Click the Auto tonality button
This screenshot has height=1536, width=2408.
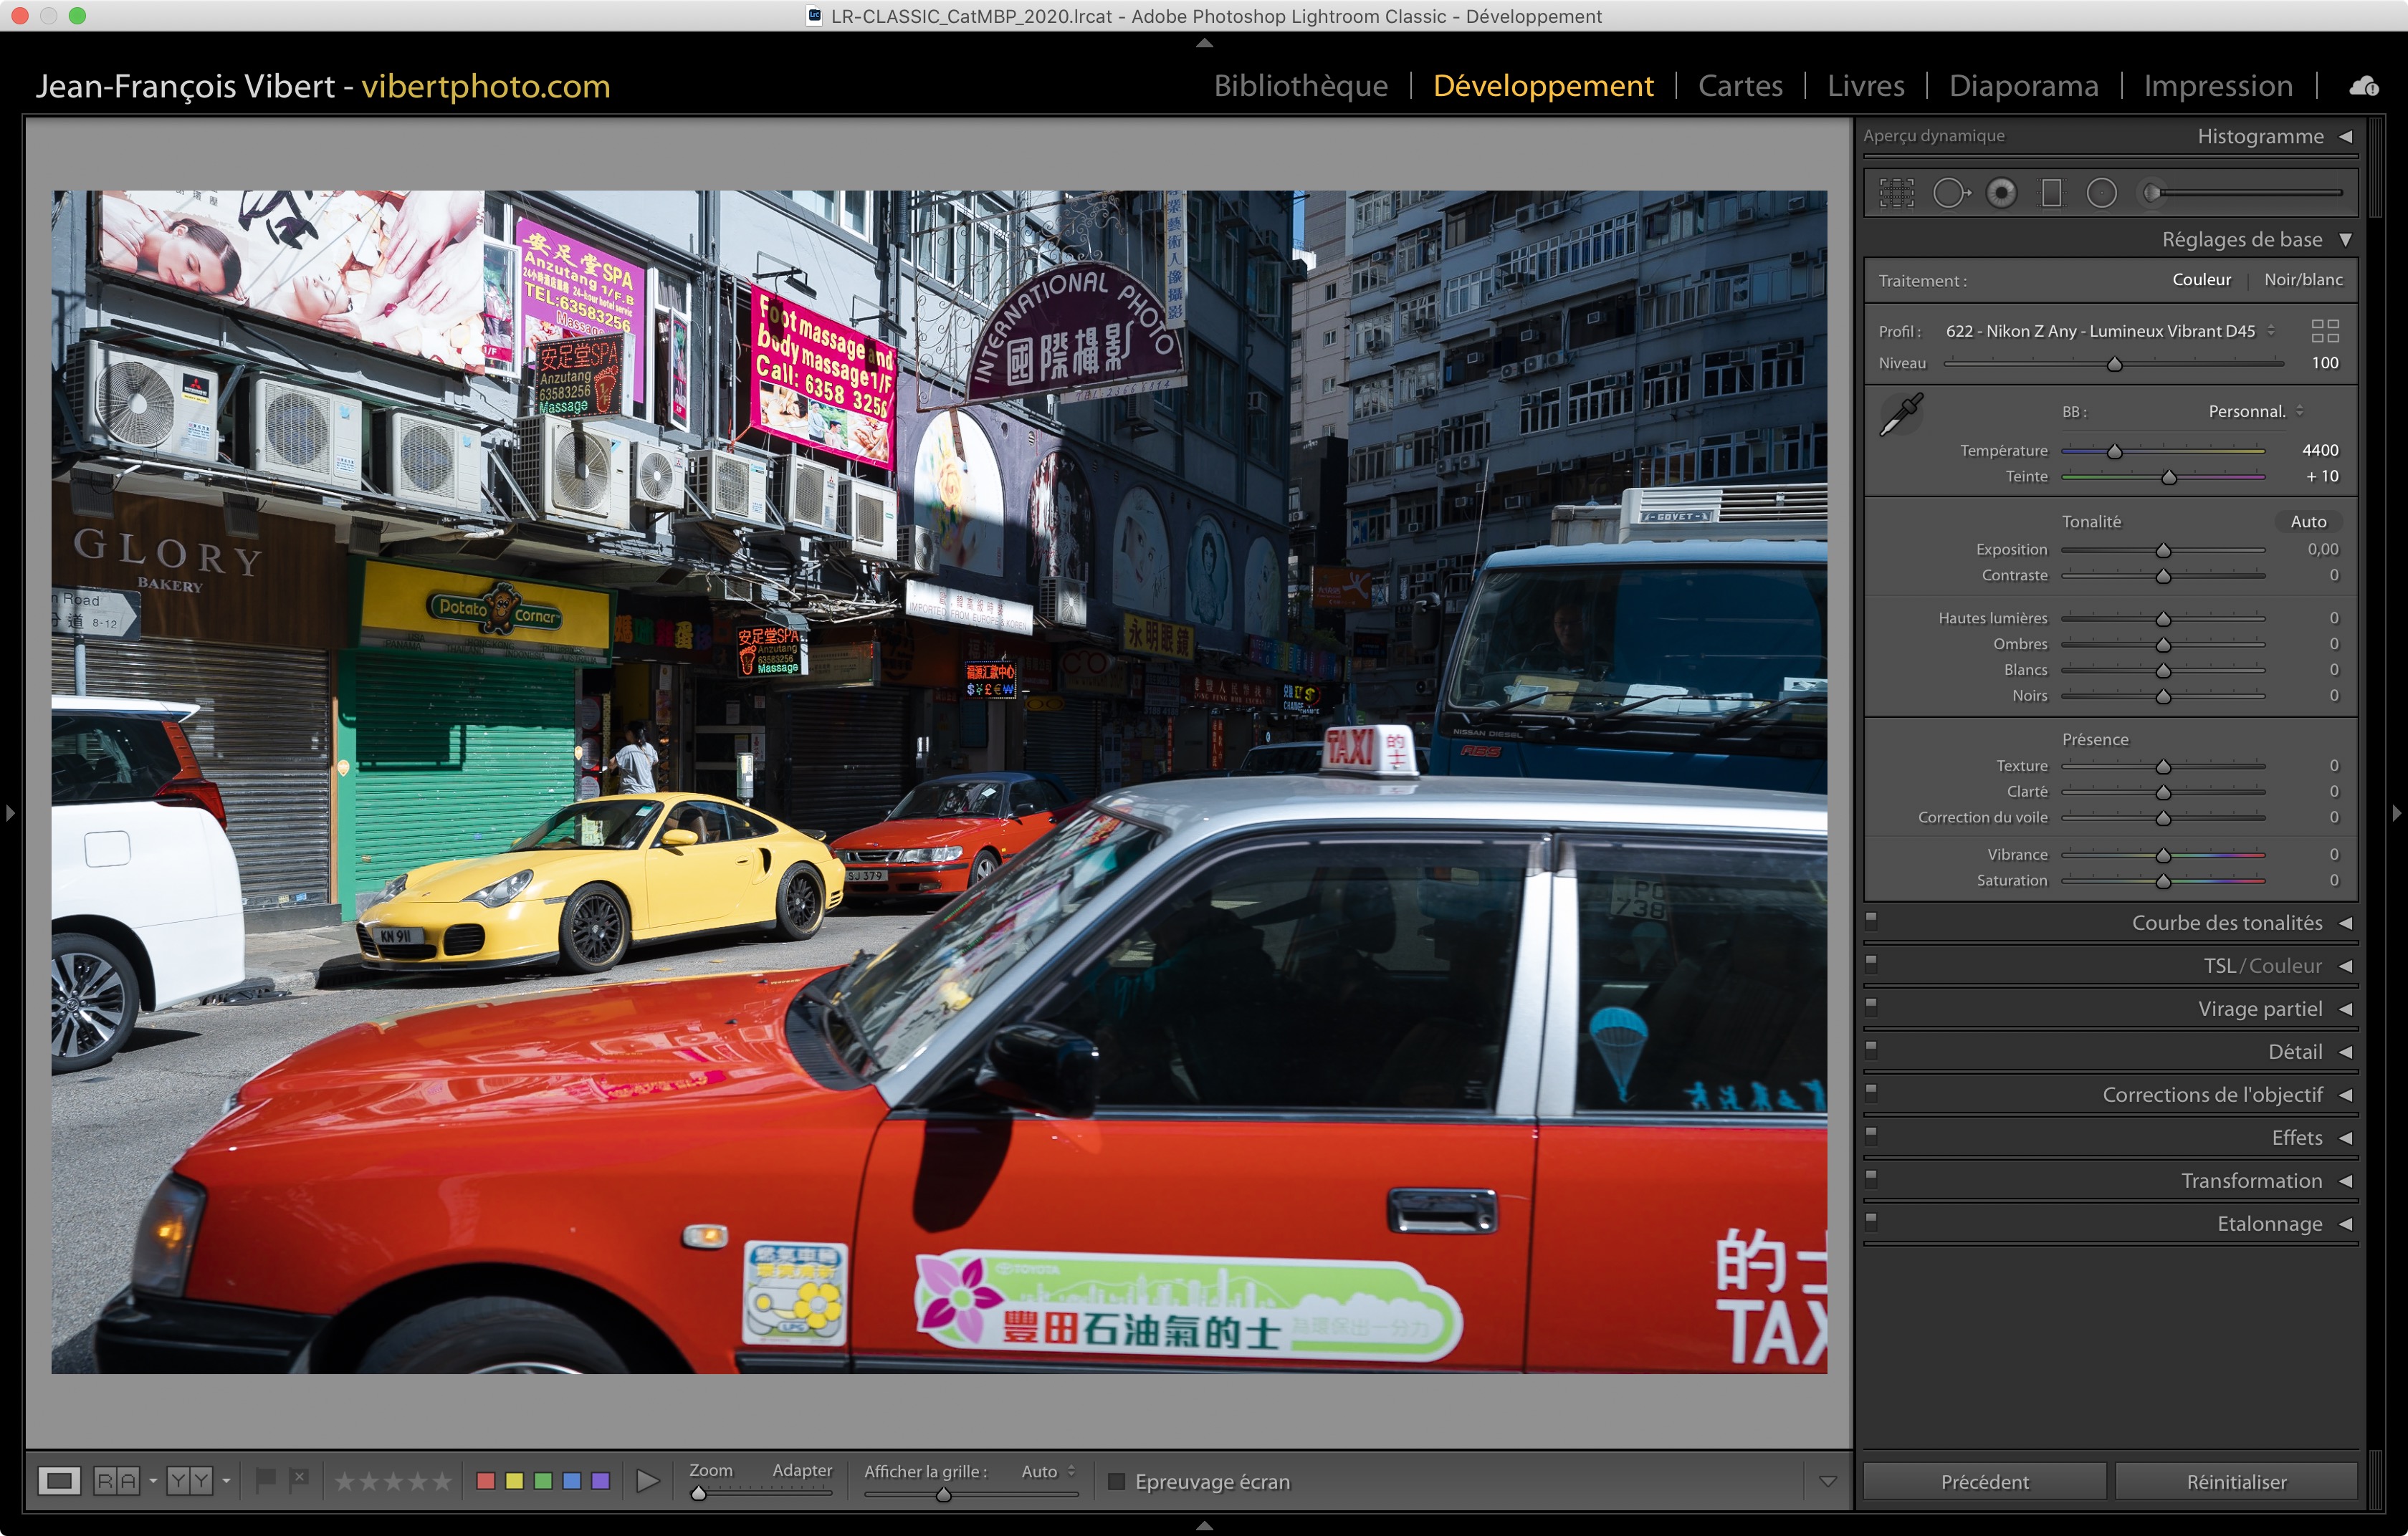pos(2308,522)
